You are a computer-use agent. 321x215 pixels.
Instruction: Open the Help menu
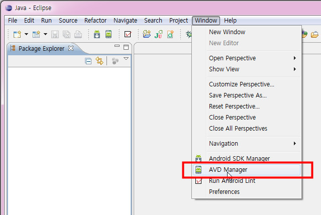(x=230, y=21)
